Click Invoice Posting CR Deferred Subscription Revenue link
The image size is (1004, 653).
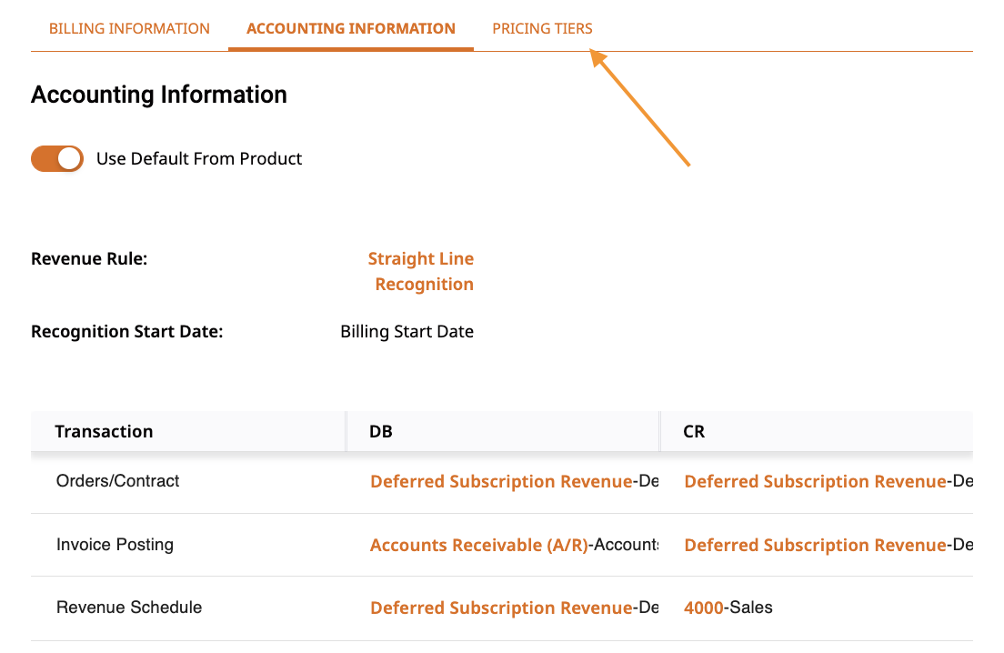tap(815, 545)
